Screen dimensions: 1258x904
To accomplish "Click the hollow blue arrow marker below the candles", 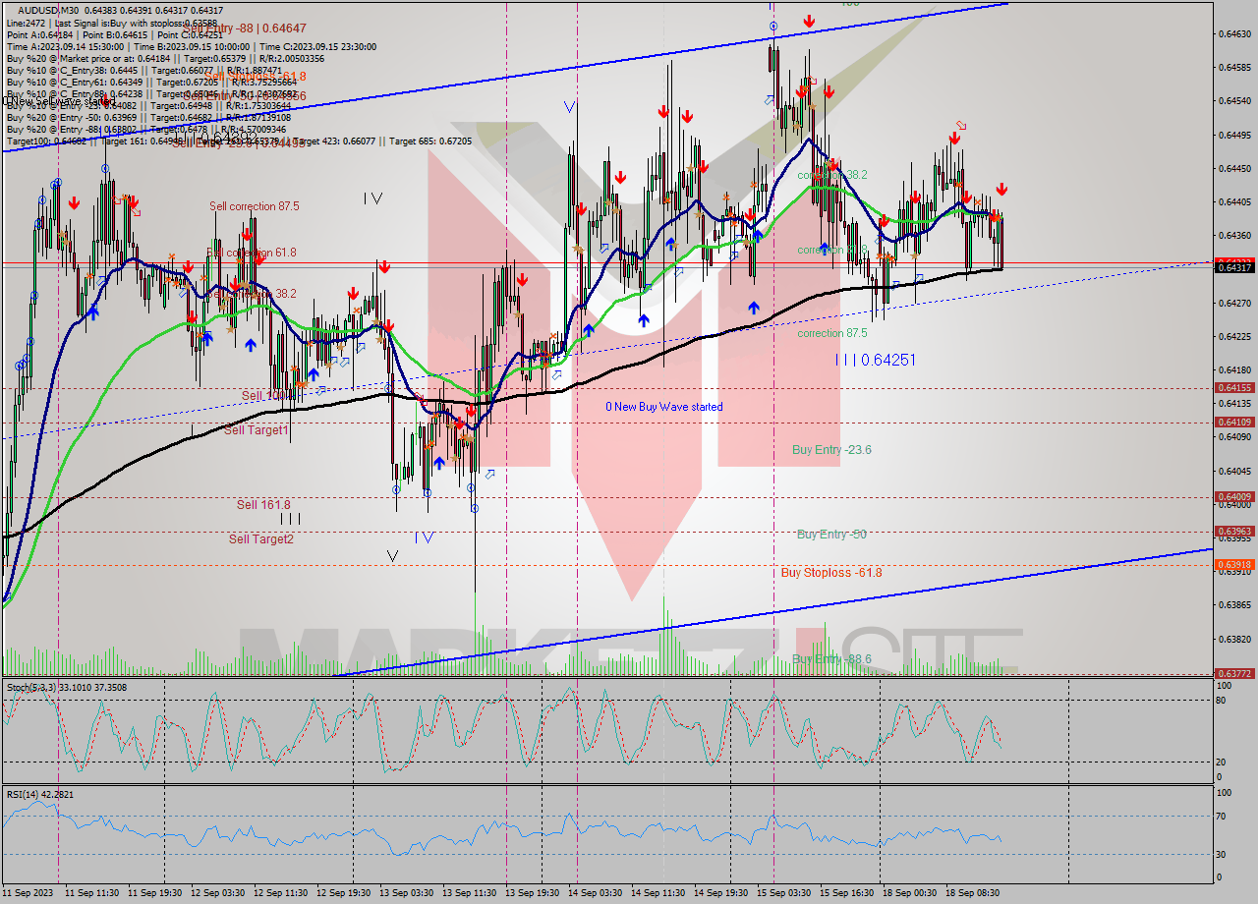I will 490,474.
